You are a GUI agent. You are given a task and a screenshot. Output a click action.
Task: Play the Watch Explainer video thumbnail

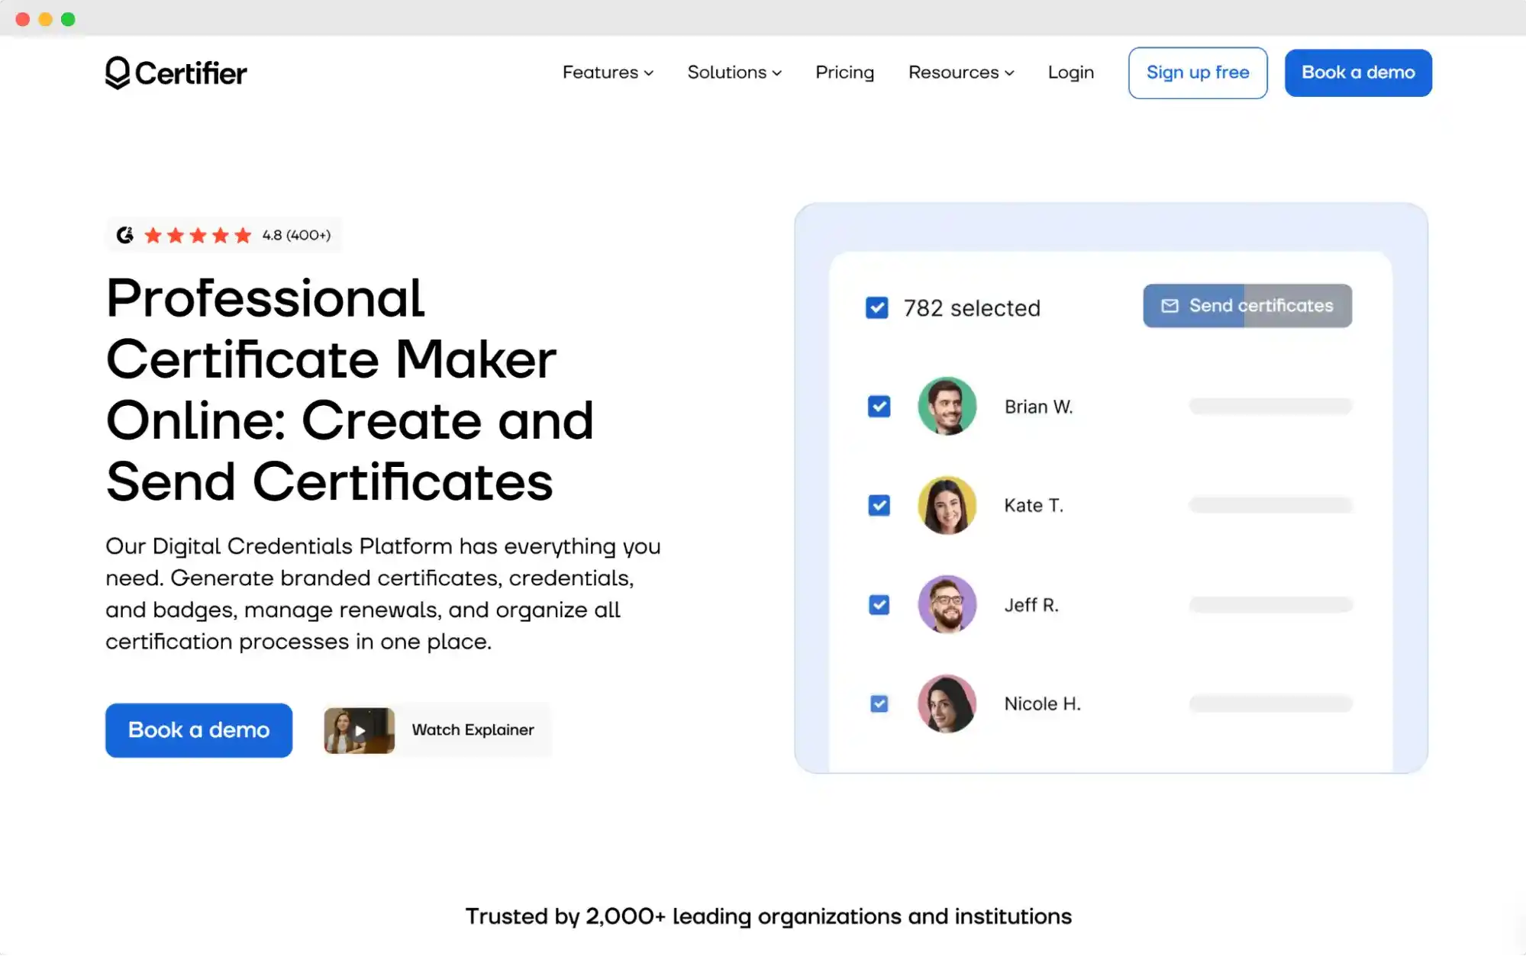[x=359, y=730]
